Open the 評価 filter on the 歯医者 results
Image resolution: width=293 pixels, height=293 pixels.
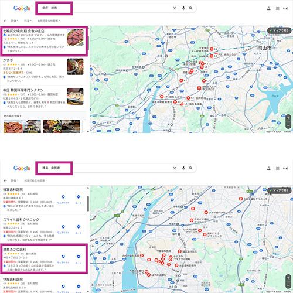click(15, 180)
